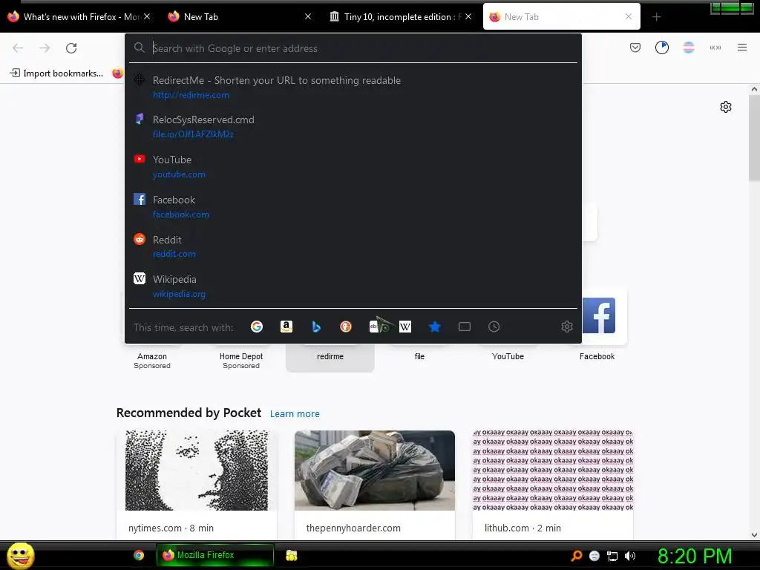Search this time with Wikipedia icon
The height and width of the screenshot is (570, 760).
pyautogui.click(x=405, y=327)
